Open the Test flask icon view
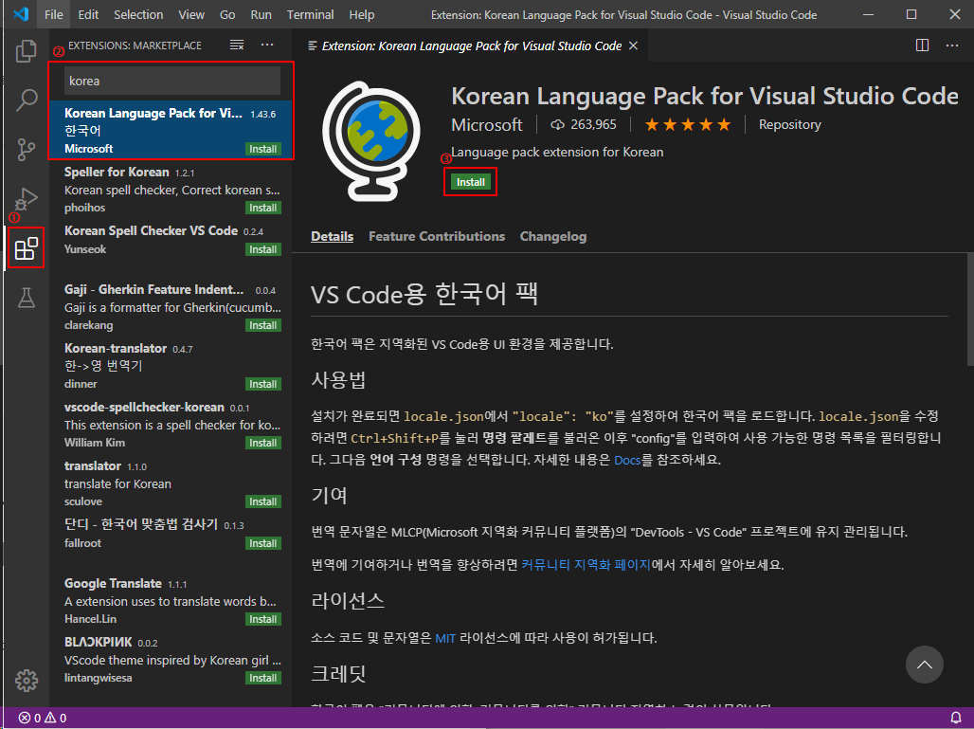The height and width of the screenshot is (729, 974). [27, 298]
